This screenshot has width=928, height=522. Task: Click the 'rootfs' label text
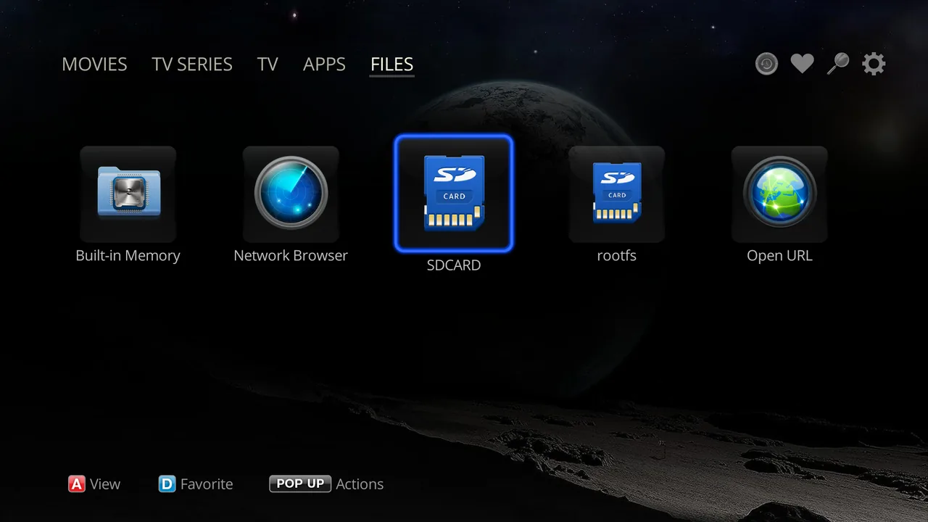tap(616, 255)
